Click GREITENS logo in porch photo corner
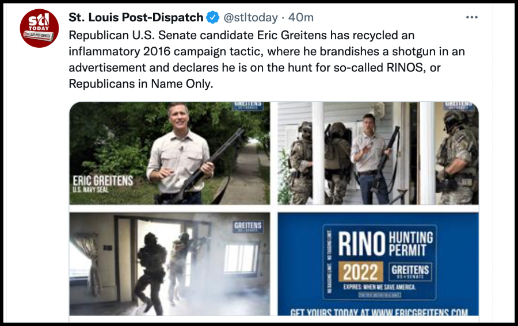518x326 pixels. point(459,106)
